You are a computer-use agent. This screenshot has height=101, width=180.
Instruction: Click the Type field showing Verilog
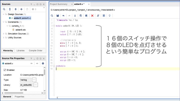tap(25, 80)
